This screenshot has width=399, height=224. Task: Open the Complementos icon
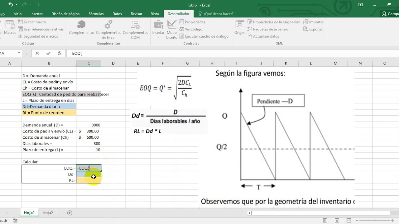point(82,28)
